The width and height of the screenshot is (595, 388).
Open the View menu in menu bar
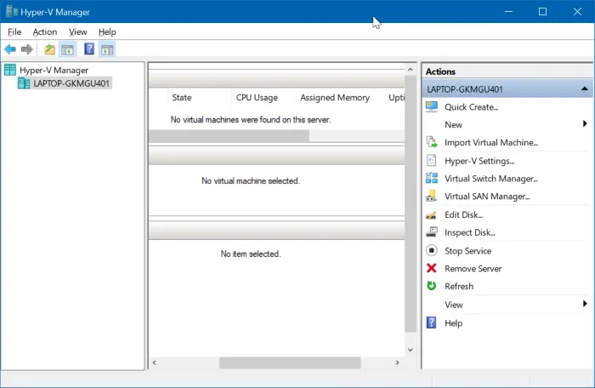click(x=78, y=32)
